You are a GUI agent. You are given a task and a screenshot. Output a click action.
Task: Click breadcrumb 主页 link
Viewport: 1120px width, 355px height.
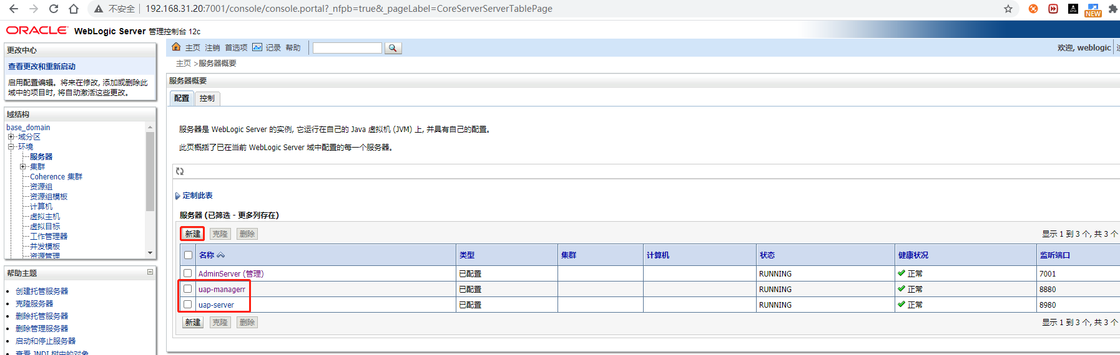[184, 64]
